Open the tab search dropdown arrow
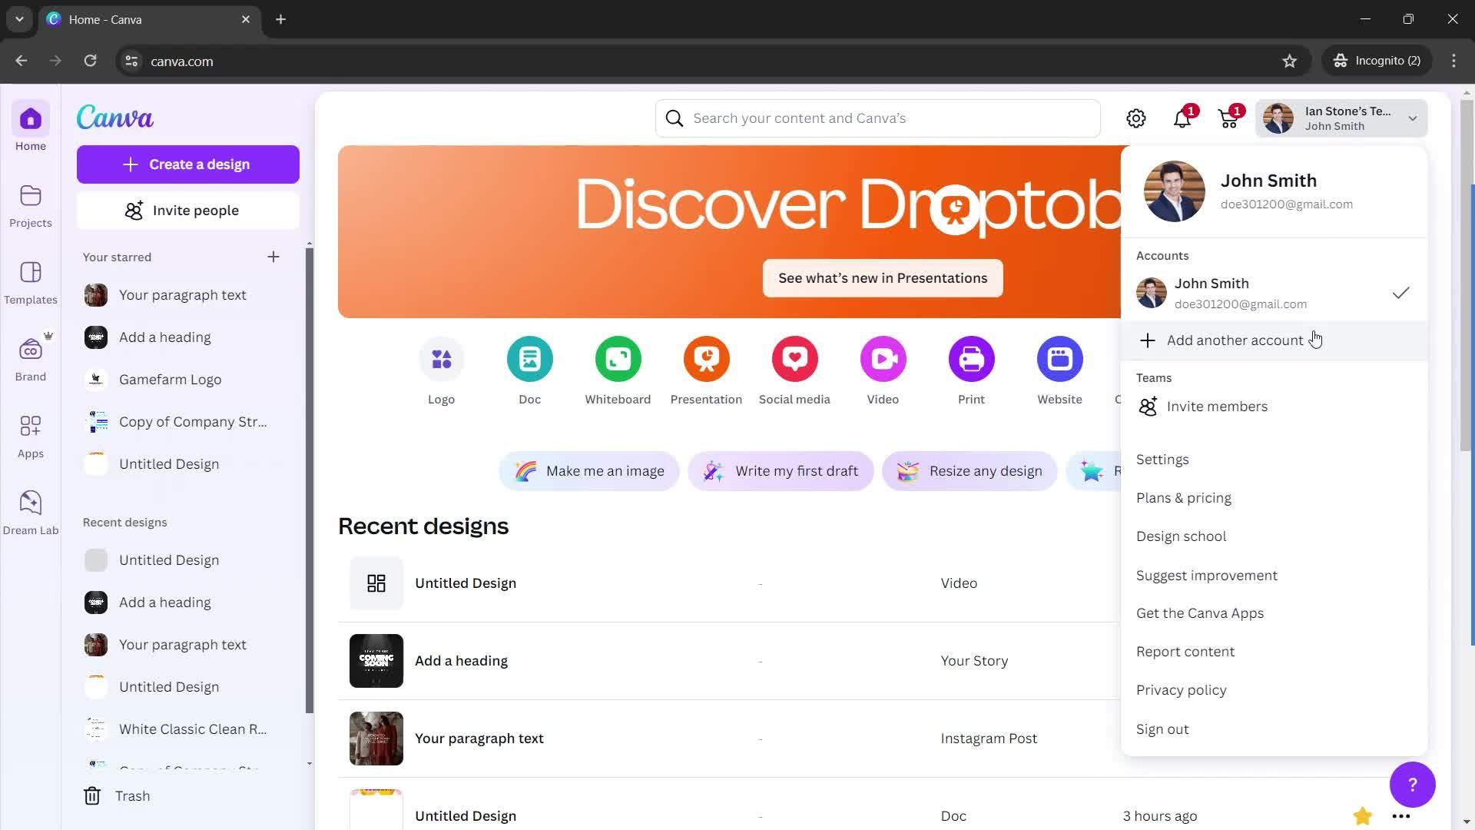This screenshot has height=830, width=1475. (x=19, y=19)
